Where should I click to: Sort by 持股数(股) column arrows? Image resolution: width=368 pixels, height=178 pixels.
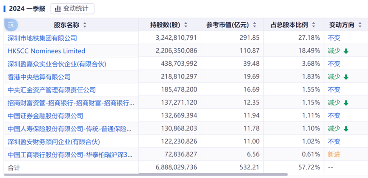coord(185,25)
